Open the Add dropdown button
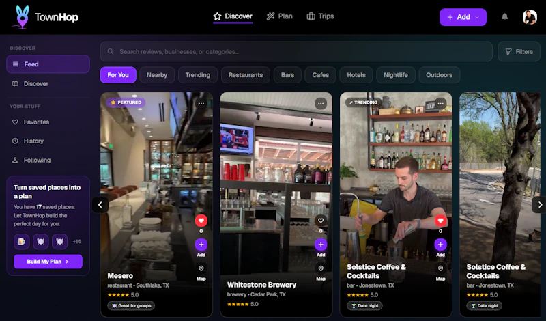This screenshot has width=546, height=321. [463, 17]
